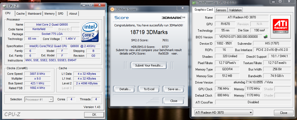This screenshot has width=297, height=120.
Task: Open the Mainboard tab in CPU-Z
Action: point(35,14)
